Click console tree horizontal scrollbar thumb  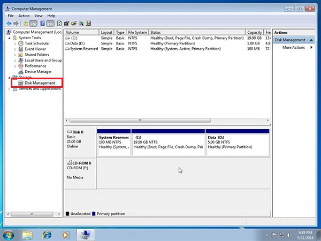[32, 214]
